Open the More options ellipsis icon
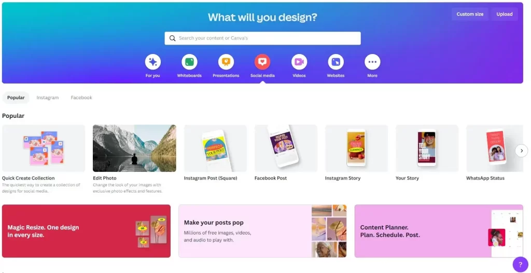Screen dimensions: 531x273 [x=372, y=62]
